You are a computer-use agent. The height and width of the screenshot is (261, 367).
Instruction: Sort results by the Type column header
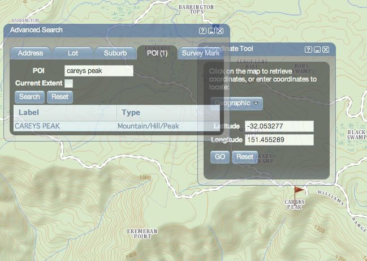pyautogui.click(x=168, y=113)
